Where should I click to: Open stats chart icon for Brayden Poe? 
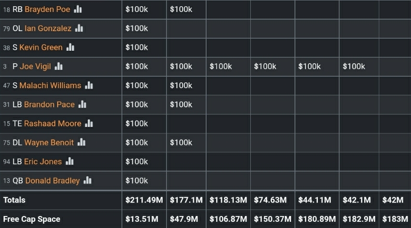click(x=78, y=9)
